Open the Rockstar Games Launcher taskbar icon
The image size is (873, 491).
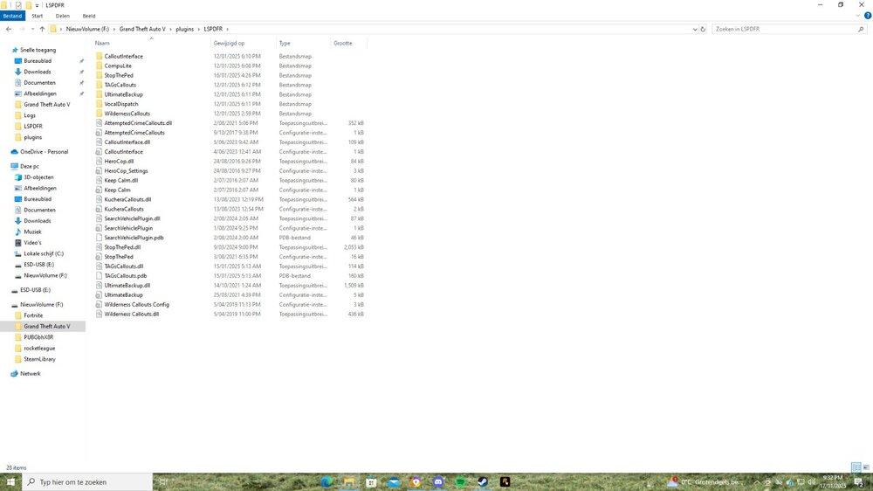pos(505,482)
